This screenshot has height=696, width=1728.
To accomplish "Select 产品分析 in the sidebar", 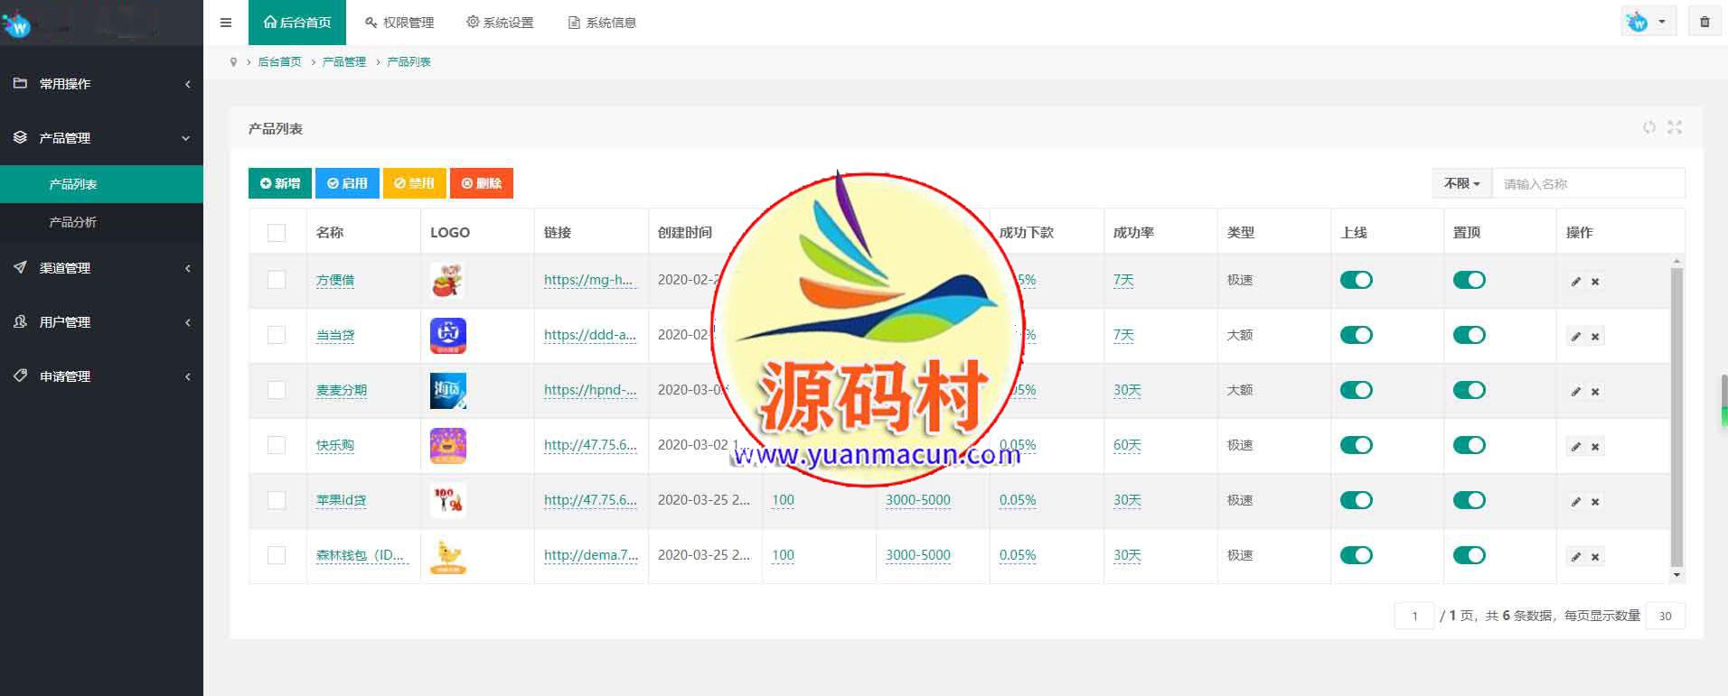I will 72,222.
